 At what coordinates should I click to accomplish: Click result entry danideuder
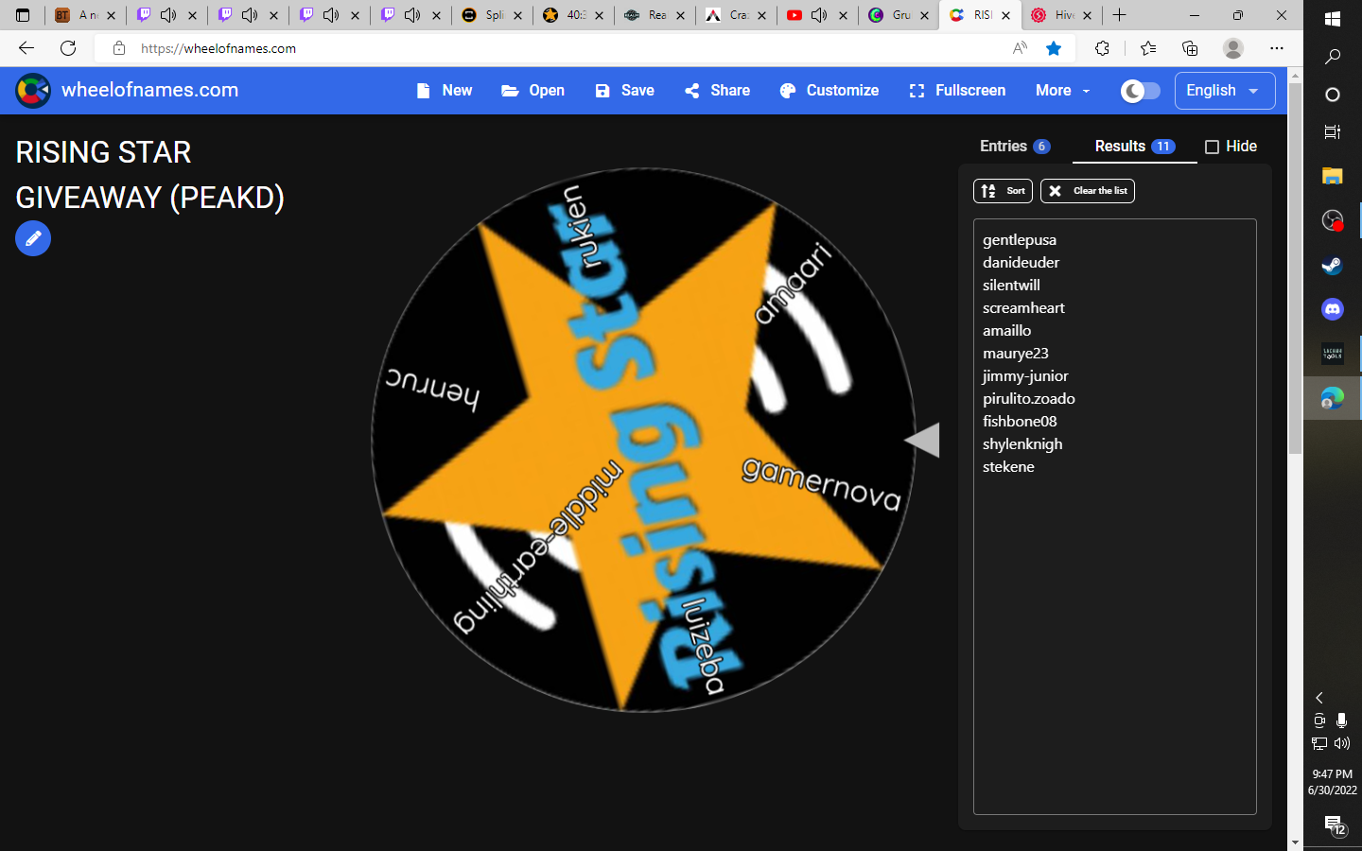tap(1021, 263)
